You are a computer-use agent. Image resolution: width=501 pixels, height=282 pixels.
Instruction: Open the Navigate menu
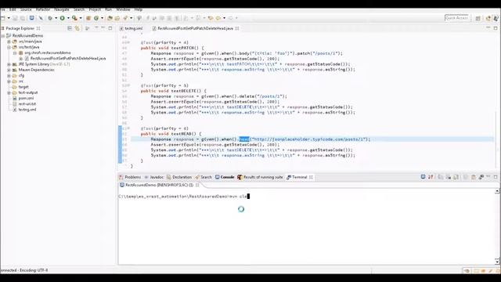pos(62,9)
